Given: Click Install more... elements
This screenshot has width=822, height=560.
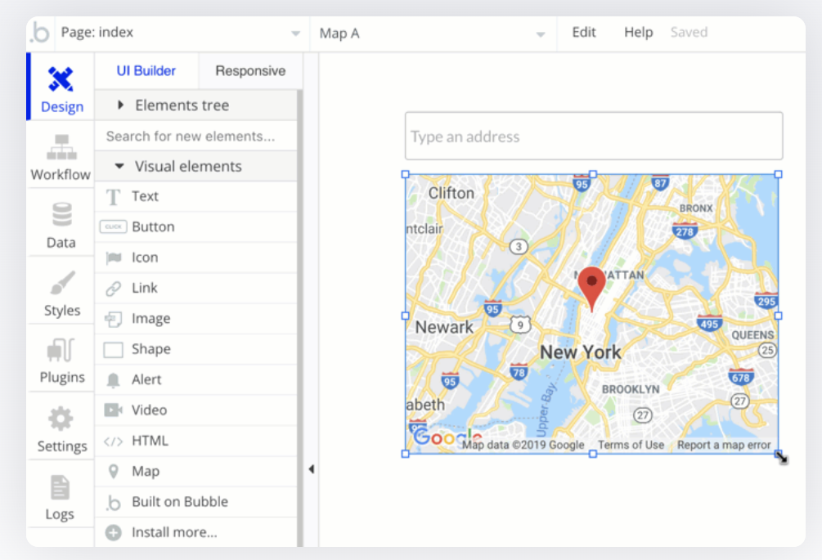Looking at the screenshot, I should click(x=174, y=532).
